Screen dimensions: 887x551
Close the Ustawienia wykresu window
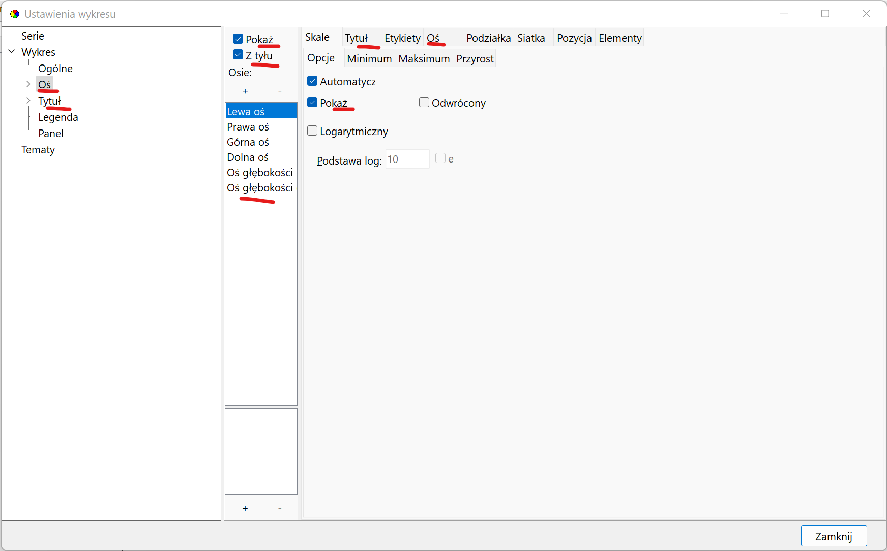866,14
